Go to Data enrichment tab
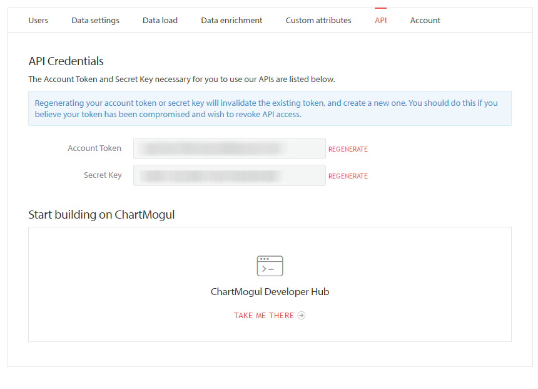 pyautogui.click(x=231, y=20)
